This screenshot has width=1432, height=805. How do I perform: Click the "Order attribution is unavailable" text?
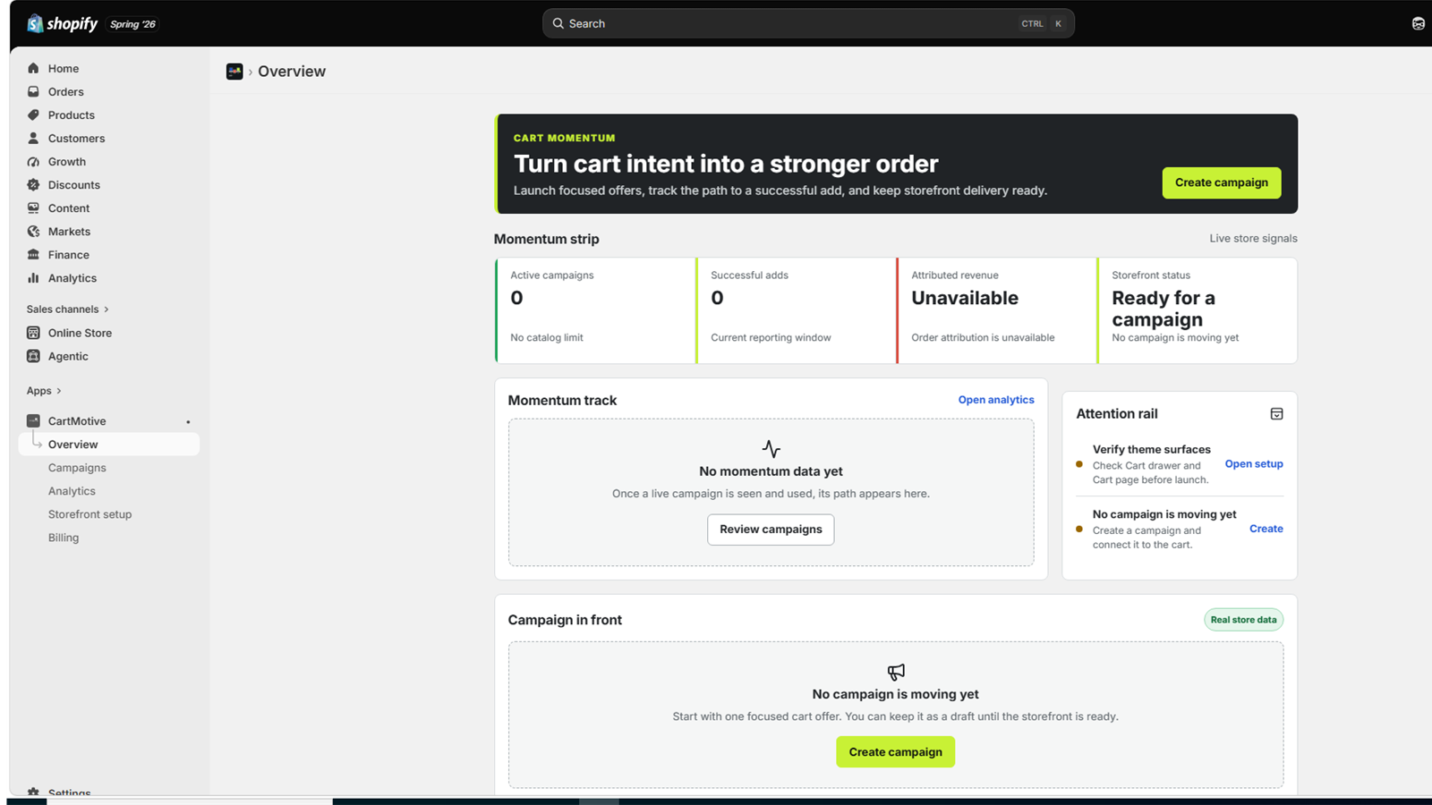(x=983, y=337)
